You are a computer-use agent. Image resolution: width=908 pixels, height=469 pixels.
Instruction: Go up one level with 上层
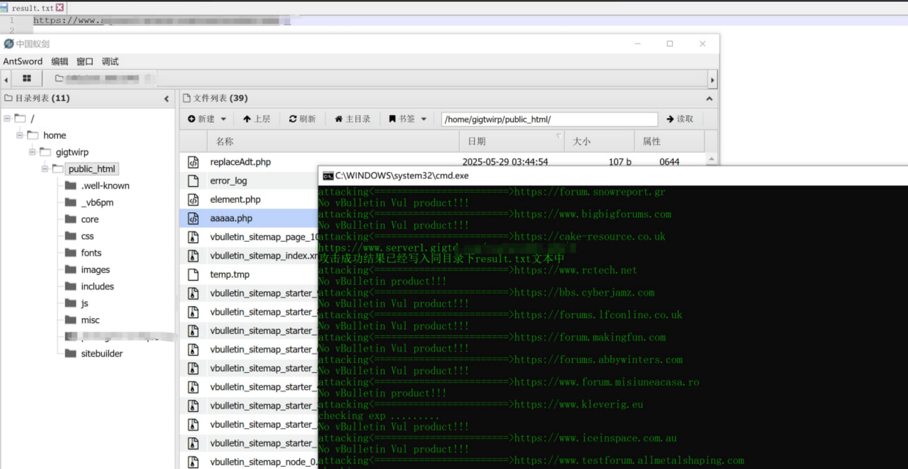[257, 119]
